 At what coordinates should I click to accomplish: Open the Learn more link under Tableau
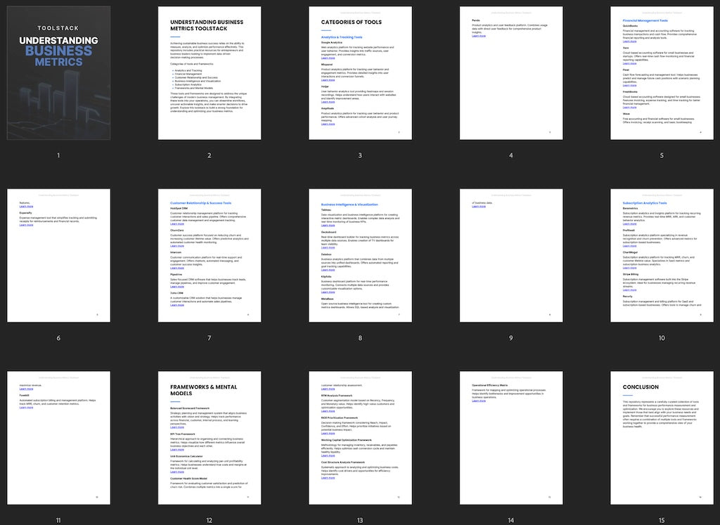(x=328, y=225)
